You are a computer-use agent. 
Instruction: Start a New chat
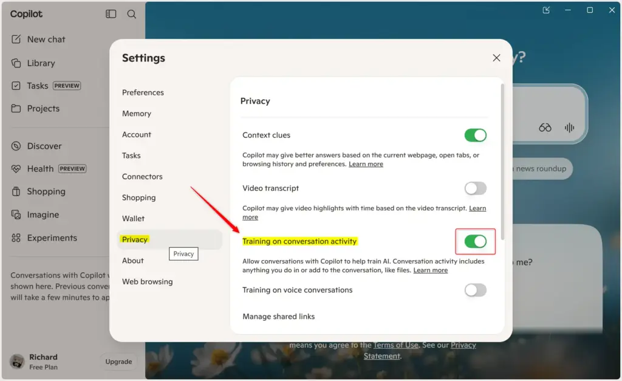38,39
